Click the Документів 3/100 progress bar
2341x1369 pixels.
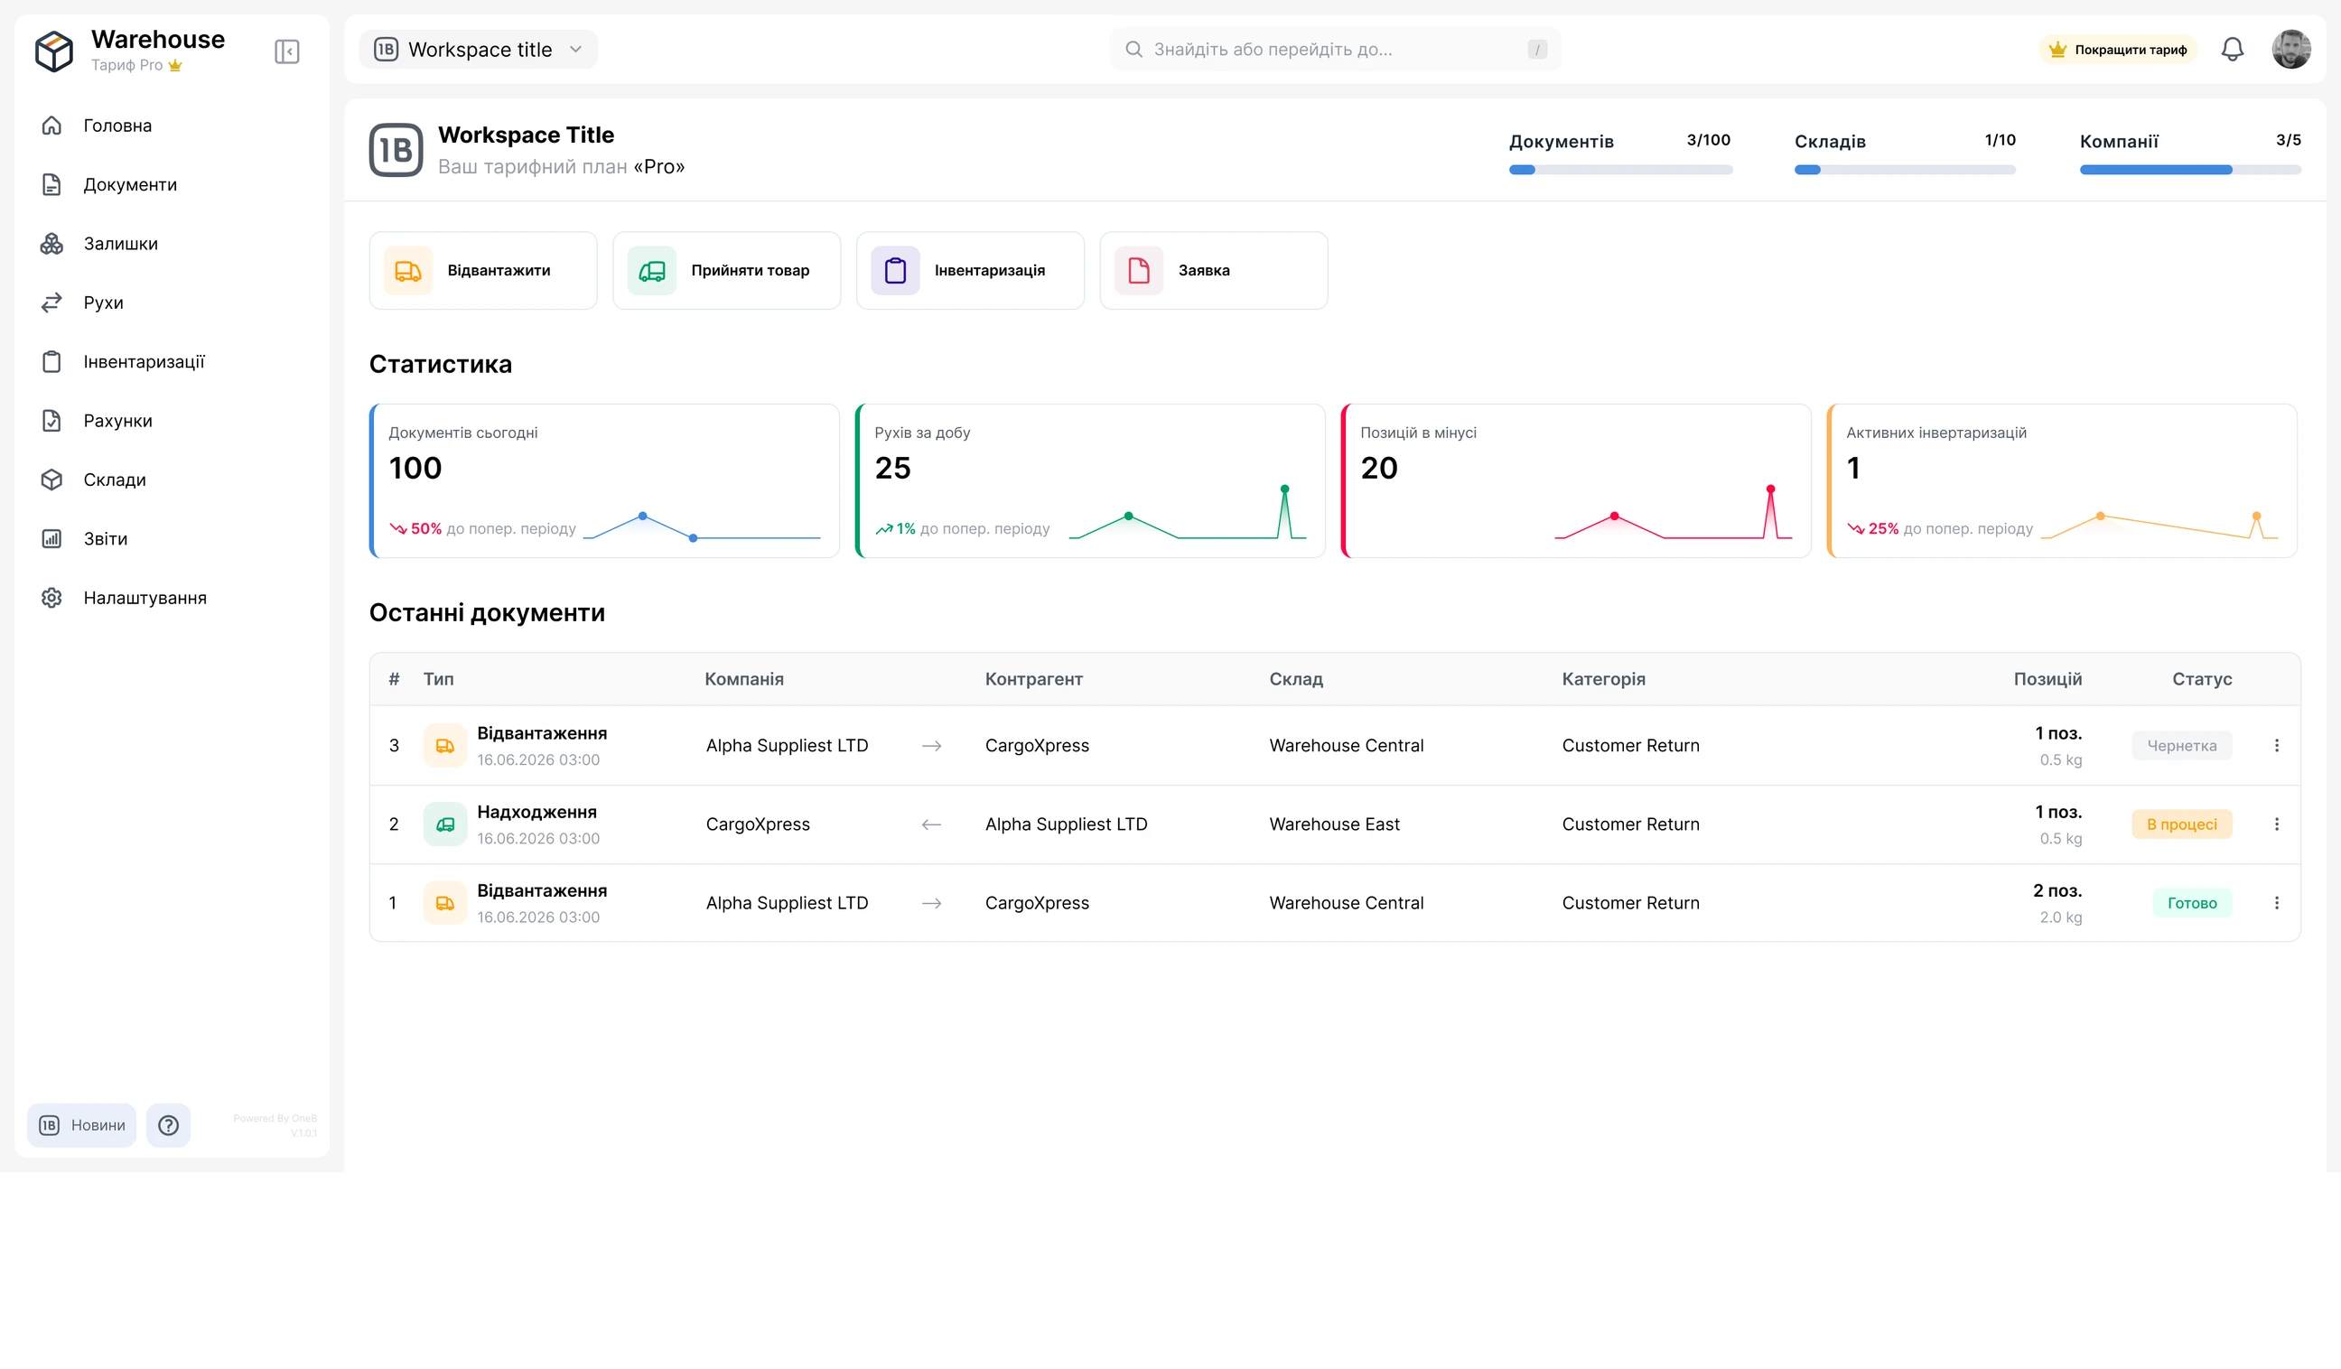point(1620,170)
